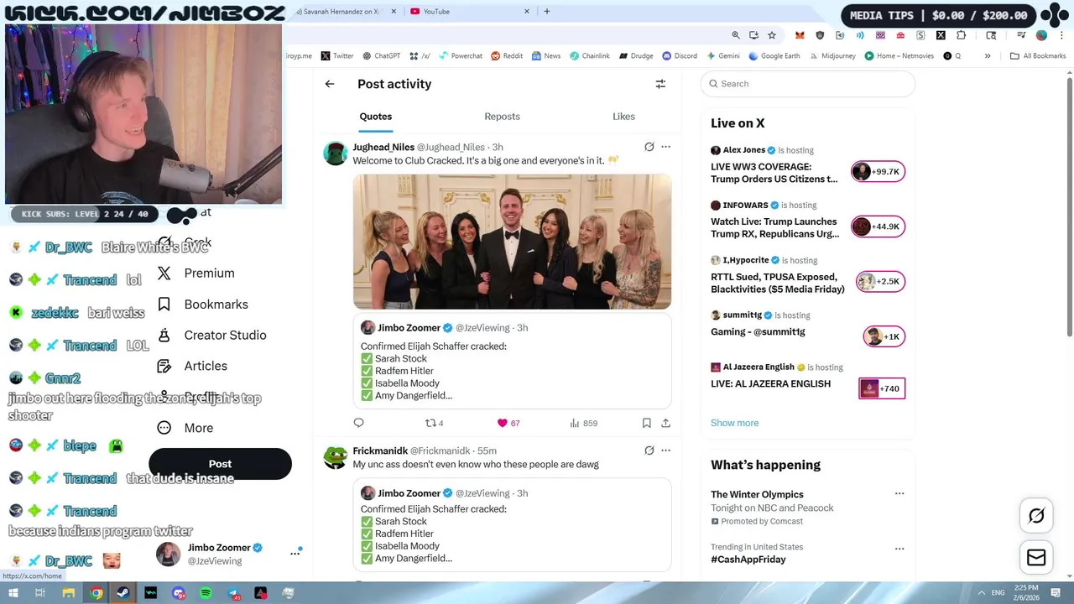This screenshot has height=604, width=1074.
Task: Open the Midjourney bookmark
Action: pyautogui.click(x=832, y=56)
